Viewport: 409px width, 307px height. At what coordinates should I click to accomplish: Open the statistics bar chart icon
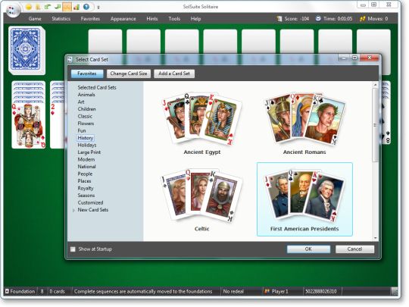76,7
